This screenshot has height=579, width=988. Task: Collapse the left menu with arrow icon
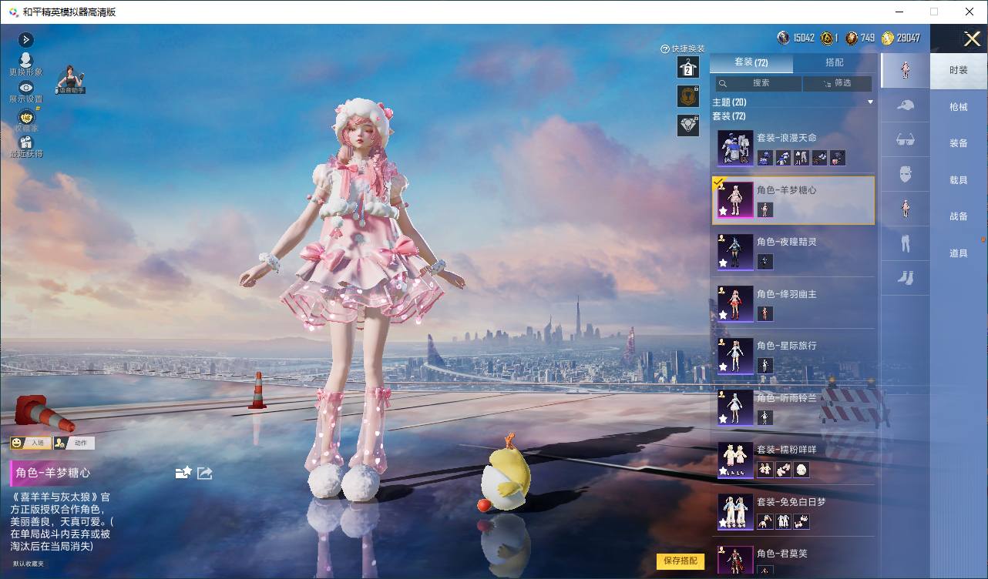(x=25, y=39)
